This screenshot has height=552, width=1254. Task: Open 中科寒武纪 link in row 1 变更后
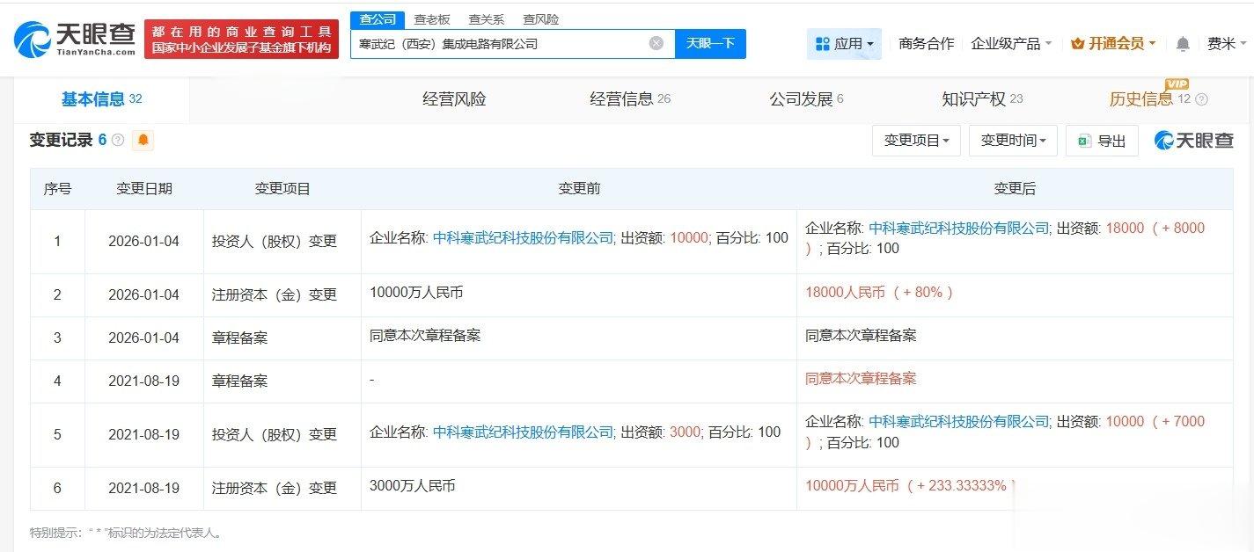pos(959,228)
